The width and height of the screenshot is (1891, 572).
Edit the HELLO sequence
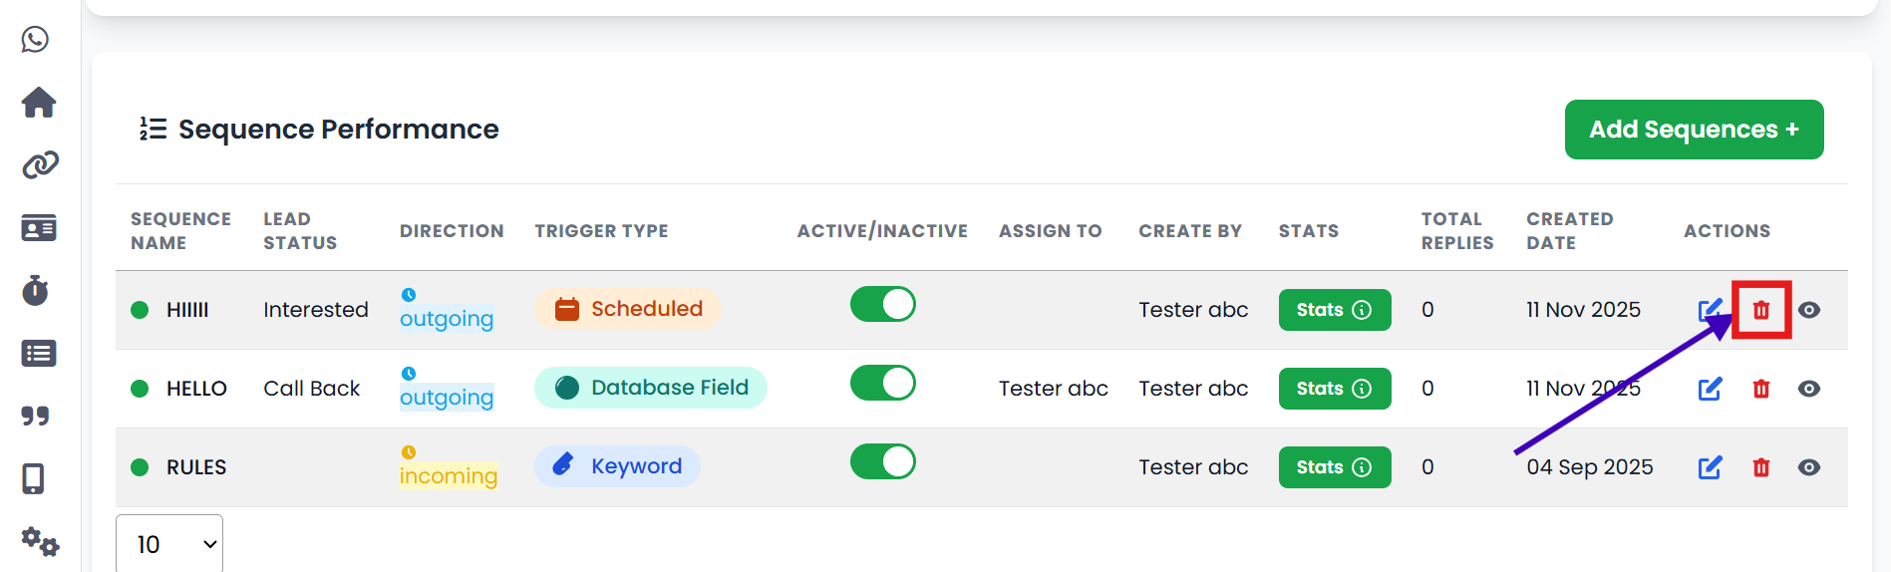point(1710,389)
